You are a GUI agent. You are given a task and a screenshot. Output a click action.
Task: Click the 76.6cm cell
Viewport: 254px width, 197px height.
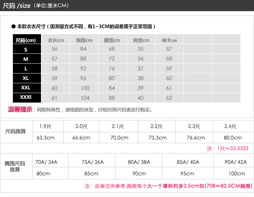click(196, 138)
